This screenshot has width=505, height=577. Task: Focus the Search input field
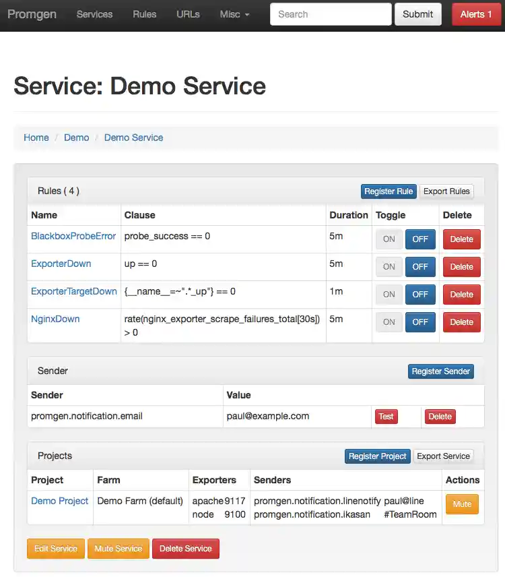(x=330, y=14)
